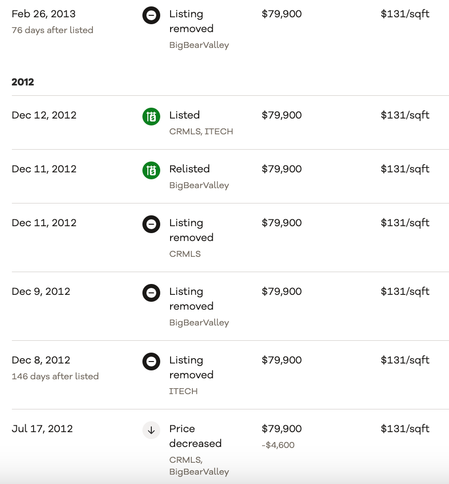Select the 2012 year heading

point(23,82)
